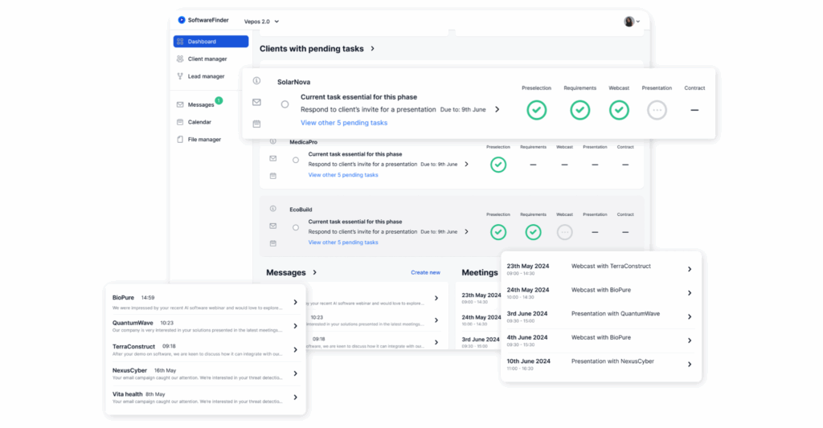Go to Calendar in the sidebar

click(199, 122)
